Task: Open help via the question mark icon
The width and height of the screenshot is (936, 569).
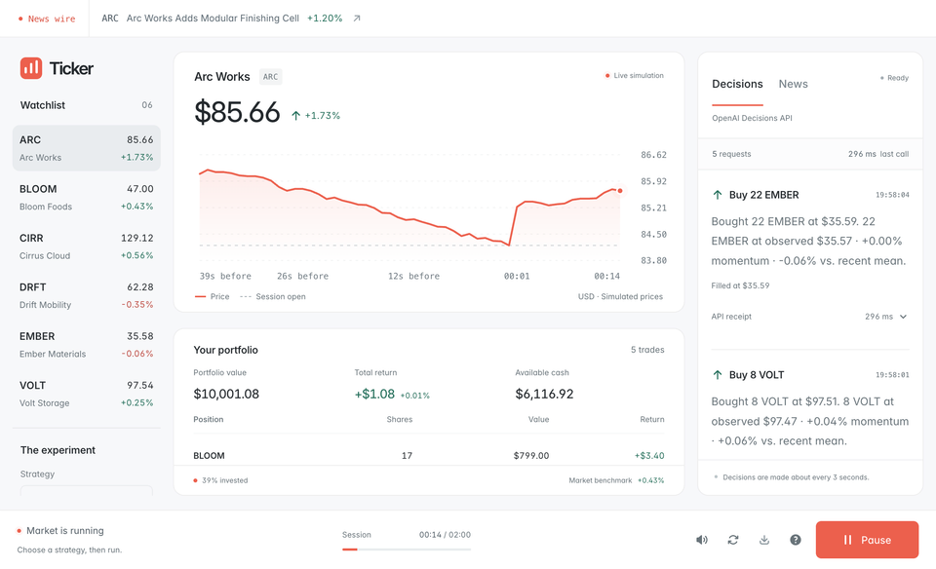Action: point(796,540)
